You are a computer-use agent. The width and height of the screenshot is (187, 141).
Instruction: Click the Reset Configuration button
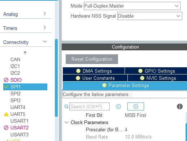[92, 59]
